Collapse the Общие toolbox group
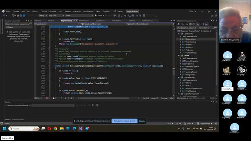Image resolution: width=251 pixels, height=141 pixels. point(6,27)
